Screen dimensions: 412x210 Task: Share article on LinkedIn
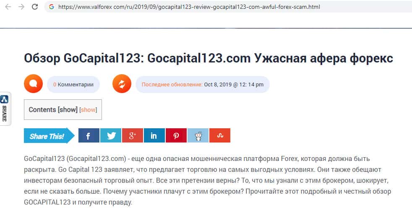point(154,135)
